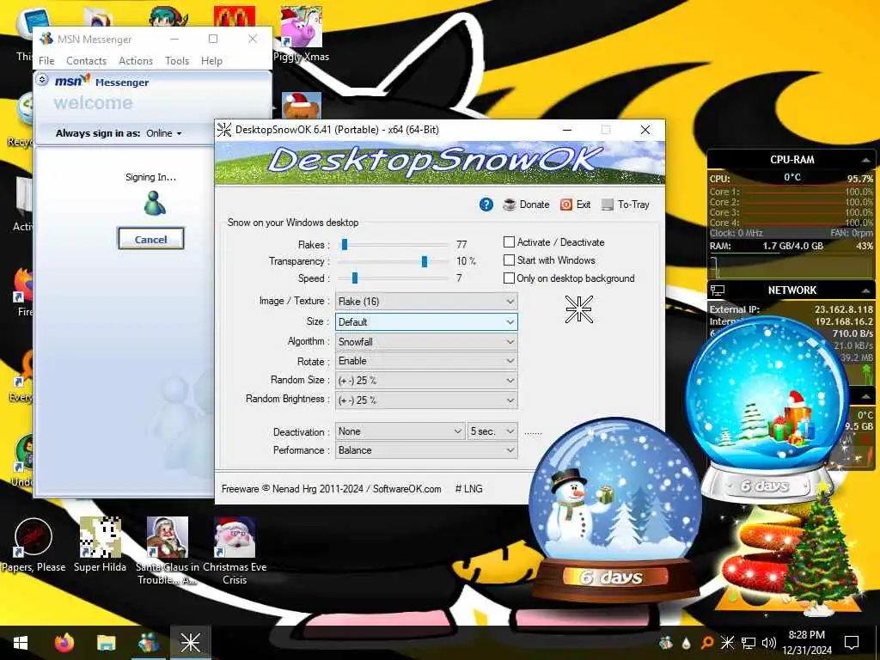Open the Image / Texture dropdown
The width and height of the screenshot is (880, 660).
426,302
